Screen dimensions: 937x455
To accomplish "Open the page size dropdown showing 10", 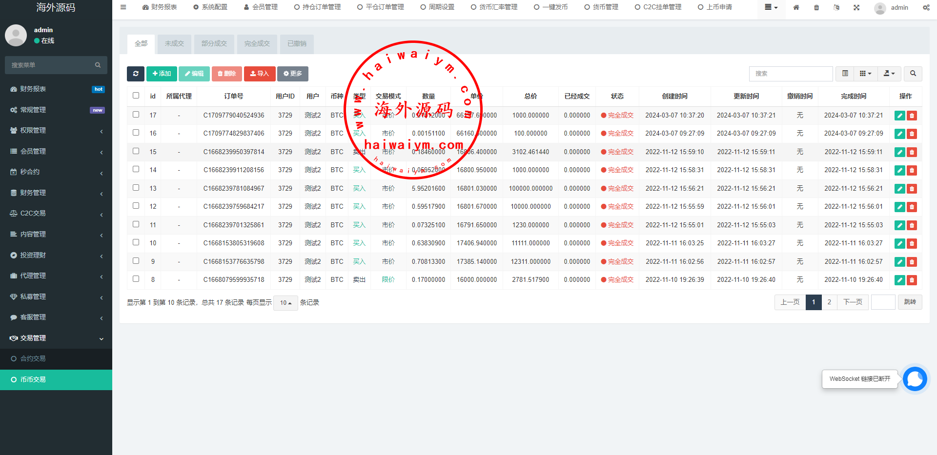I will (x=285, y=303).
